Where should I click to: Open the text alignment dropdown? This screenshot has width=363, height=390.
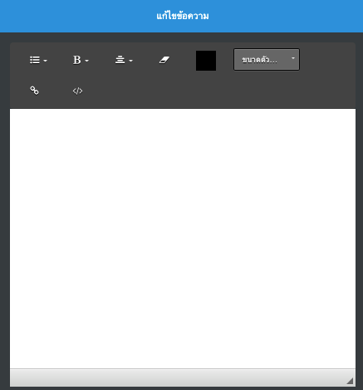click(124, 60)
